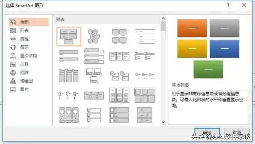
Task: Pick the picture caption list layout
Action: click(x=119, y=37)
